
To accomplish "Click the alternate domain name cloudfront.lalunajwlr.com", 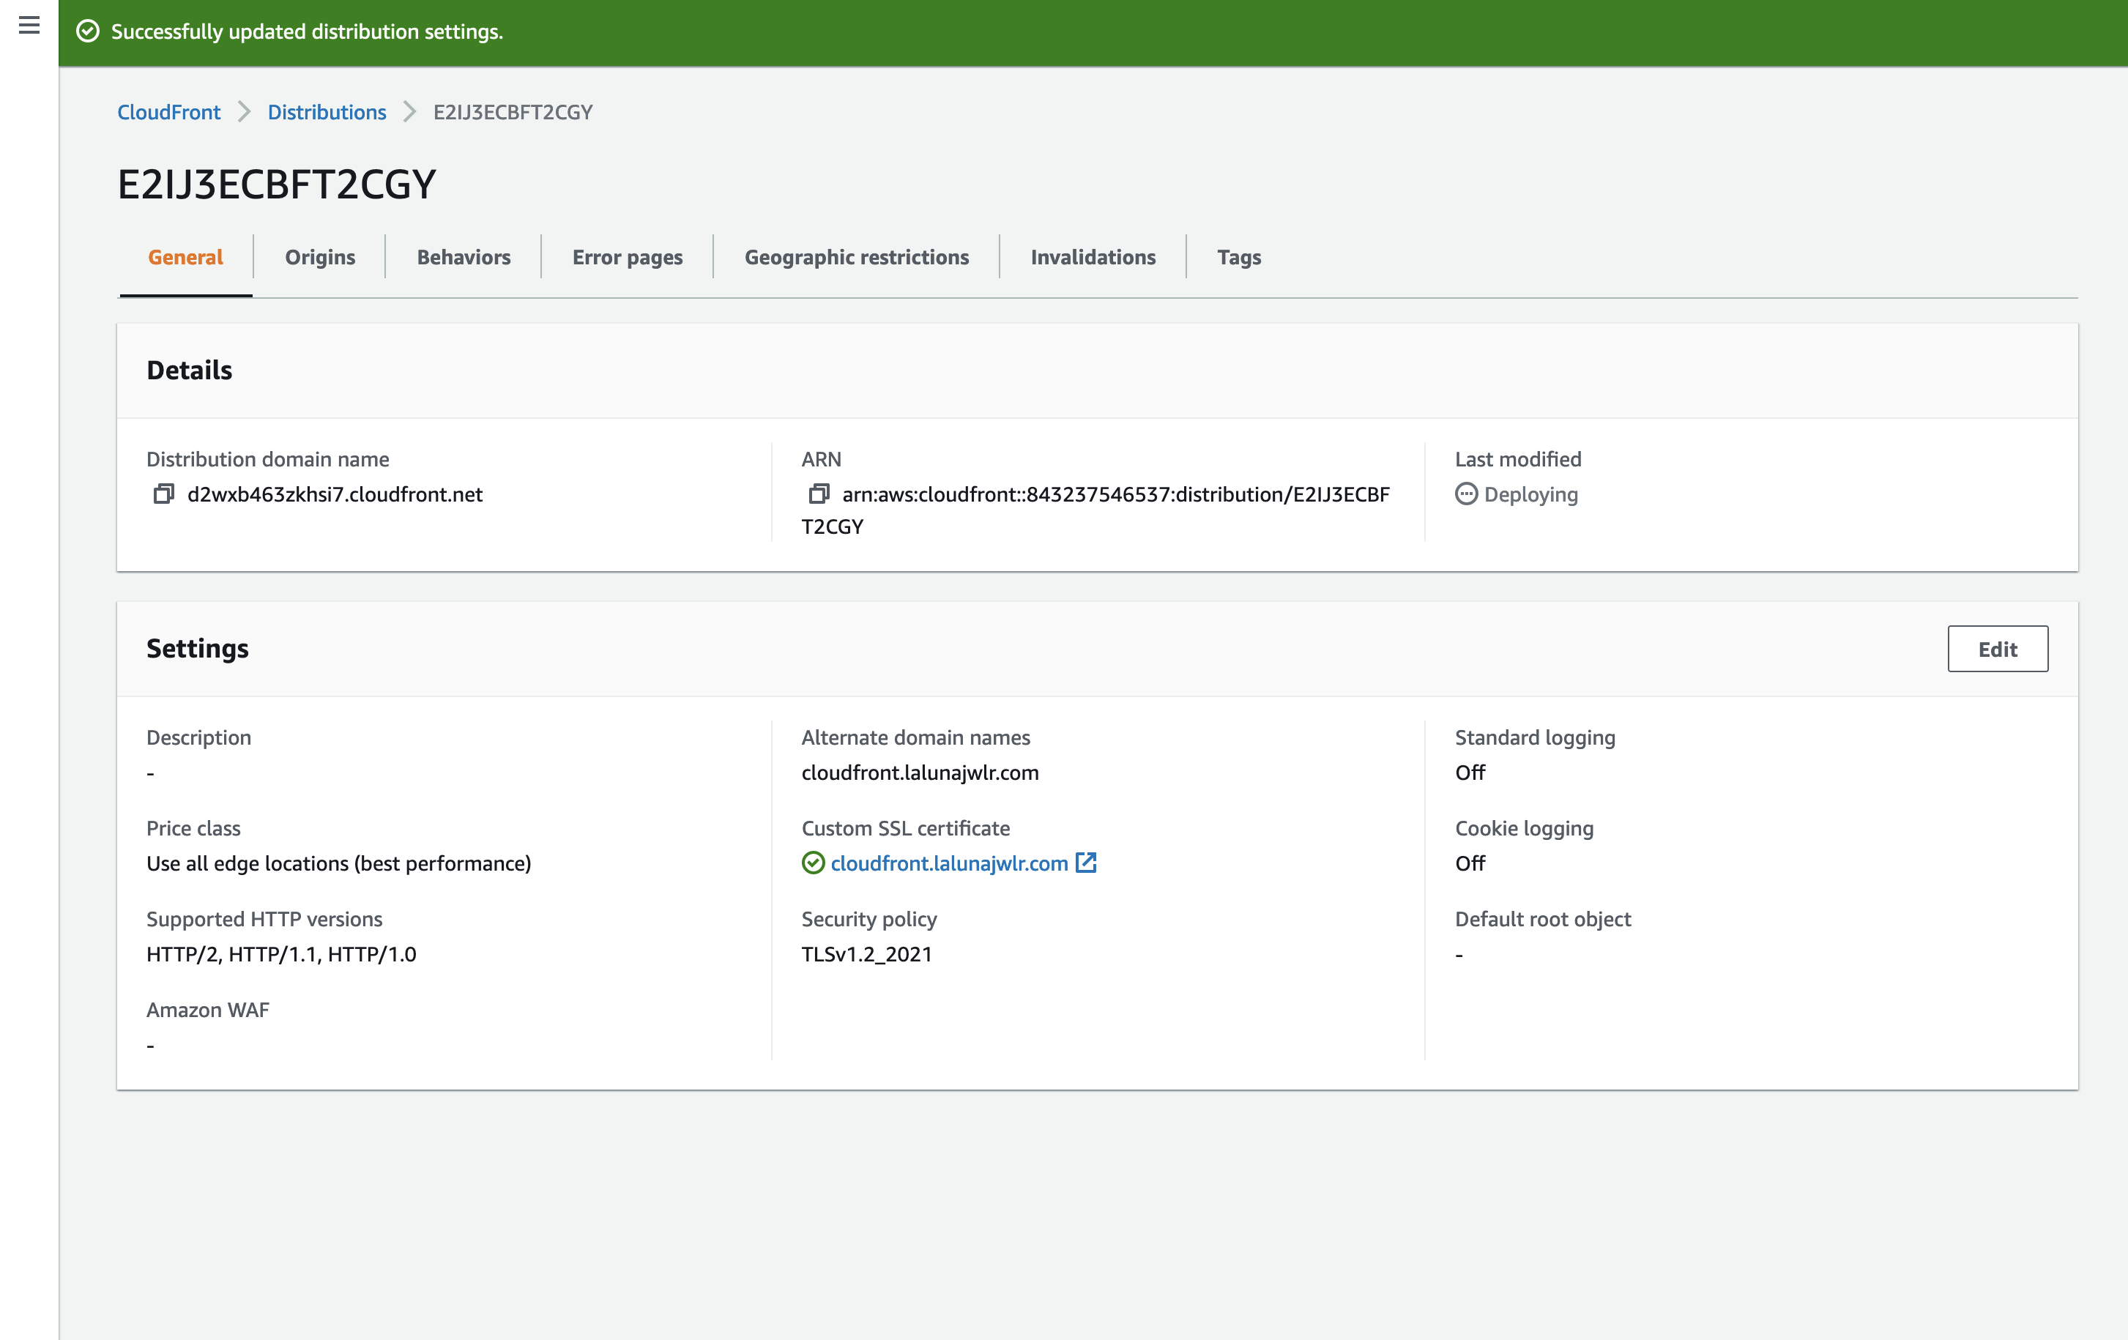I will click(x=920, y=773).
